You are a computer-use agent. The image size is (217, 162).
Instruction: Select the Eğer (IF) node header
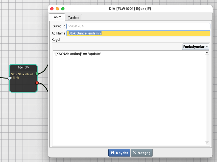click(x=23, y=67)
